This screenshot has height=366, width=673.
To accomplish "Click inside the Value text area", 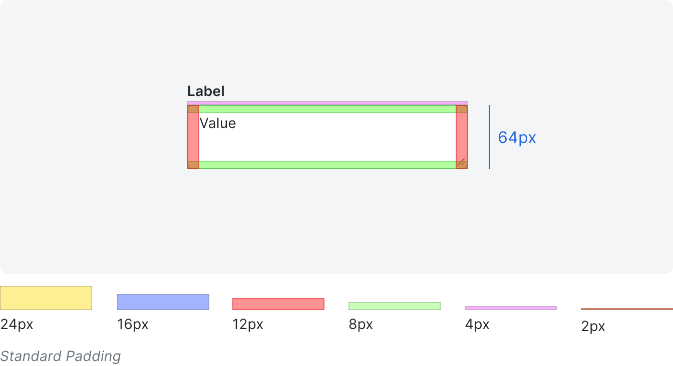I will (327, 137).
